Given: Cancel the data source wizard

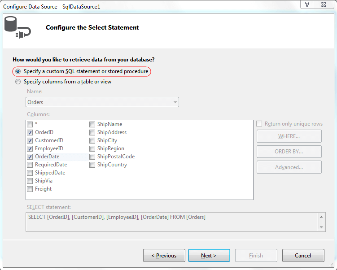Looking at the screenshot, I should 303,255.
